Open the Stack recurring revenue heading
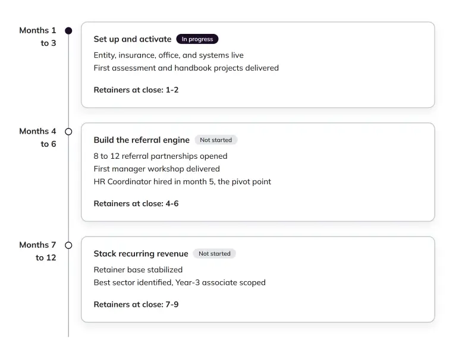This screenshot has height=346, width=459. click(141, 254)
